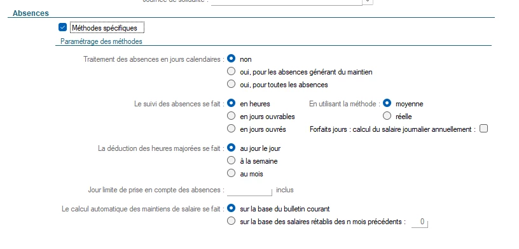The image size is (519, 249).
Task: Select the 'réelle' method
Action: pyautogui.click(x=387, y=116)
